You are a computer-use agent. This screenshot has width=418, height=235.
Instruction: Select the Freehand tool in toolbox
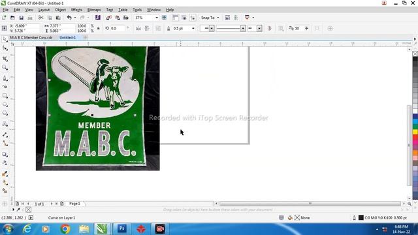click(x=5, y=78)
